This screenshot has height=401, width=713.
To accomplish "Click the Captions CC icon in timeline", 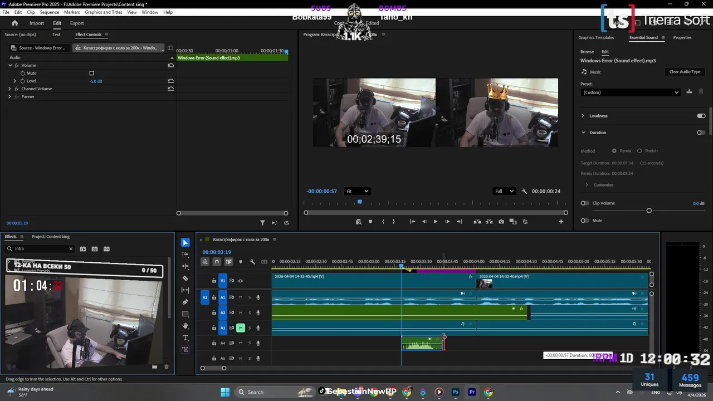I will (265, 262).
